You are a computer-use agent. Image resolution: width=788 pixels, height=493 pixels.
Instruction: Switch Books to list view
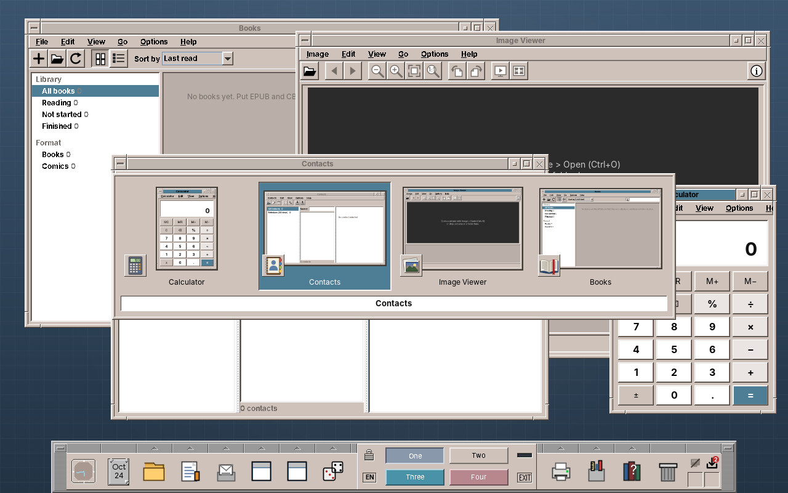[x=119, y=59]
